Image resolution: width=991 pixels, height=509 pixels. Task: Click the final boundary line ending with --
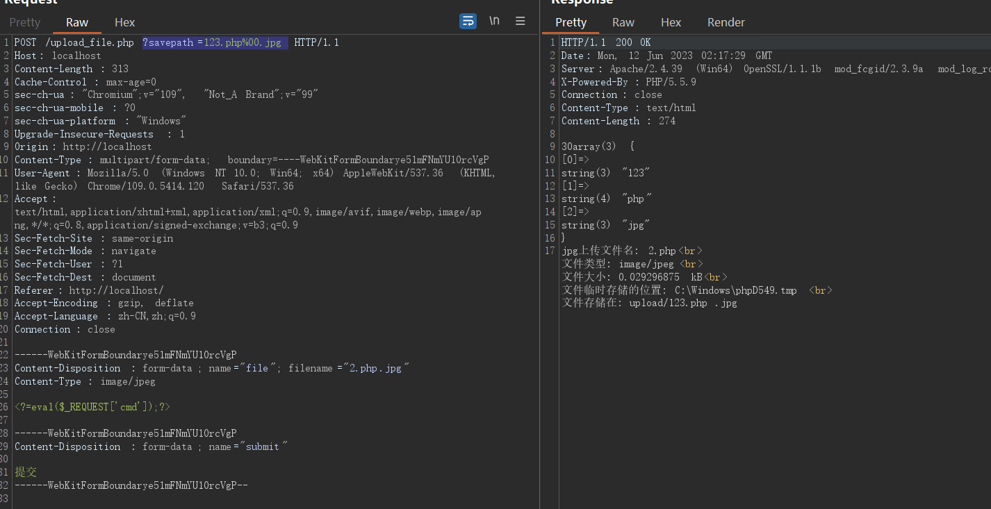tap(131, 485)
